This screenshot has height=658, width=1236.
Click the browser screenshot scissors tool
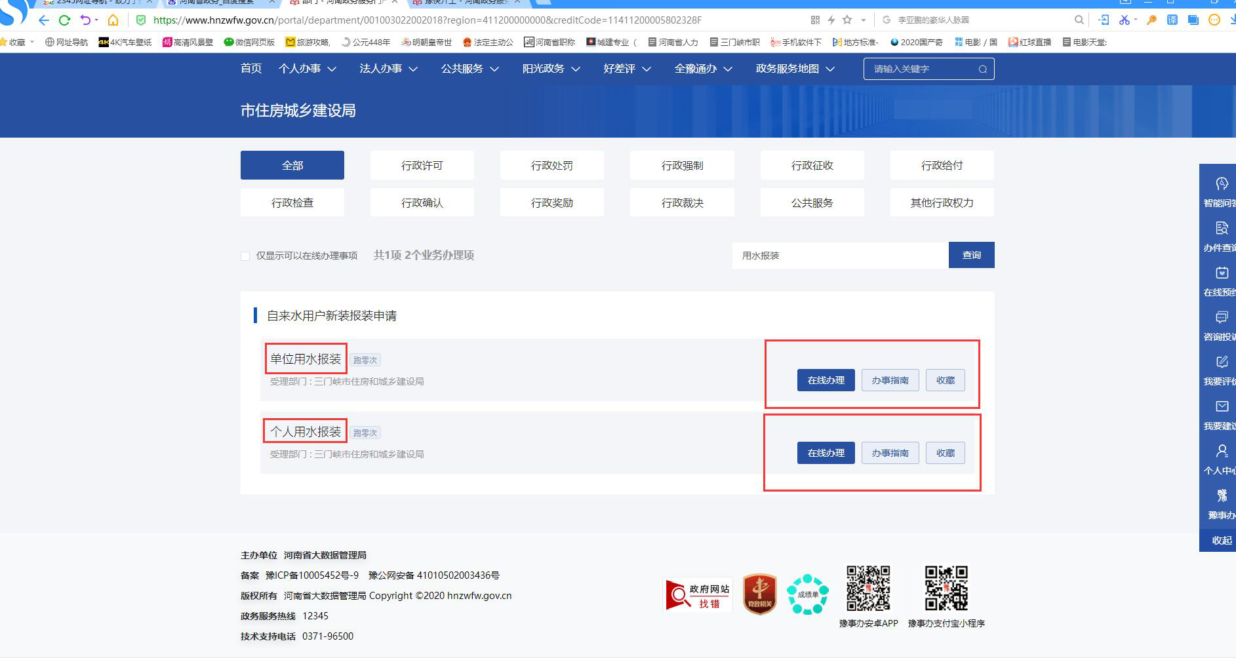1123,20
